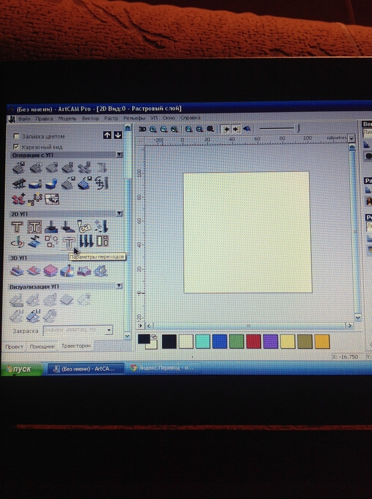Enable the Заливка цветом checkbox
Image resolution: width=372 pixels, height=499 pixels.
pyautogui.click(x=16, y=136)
